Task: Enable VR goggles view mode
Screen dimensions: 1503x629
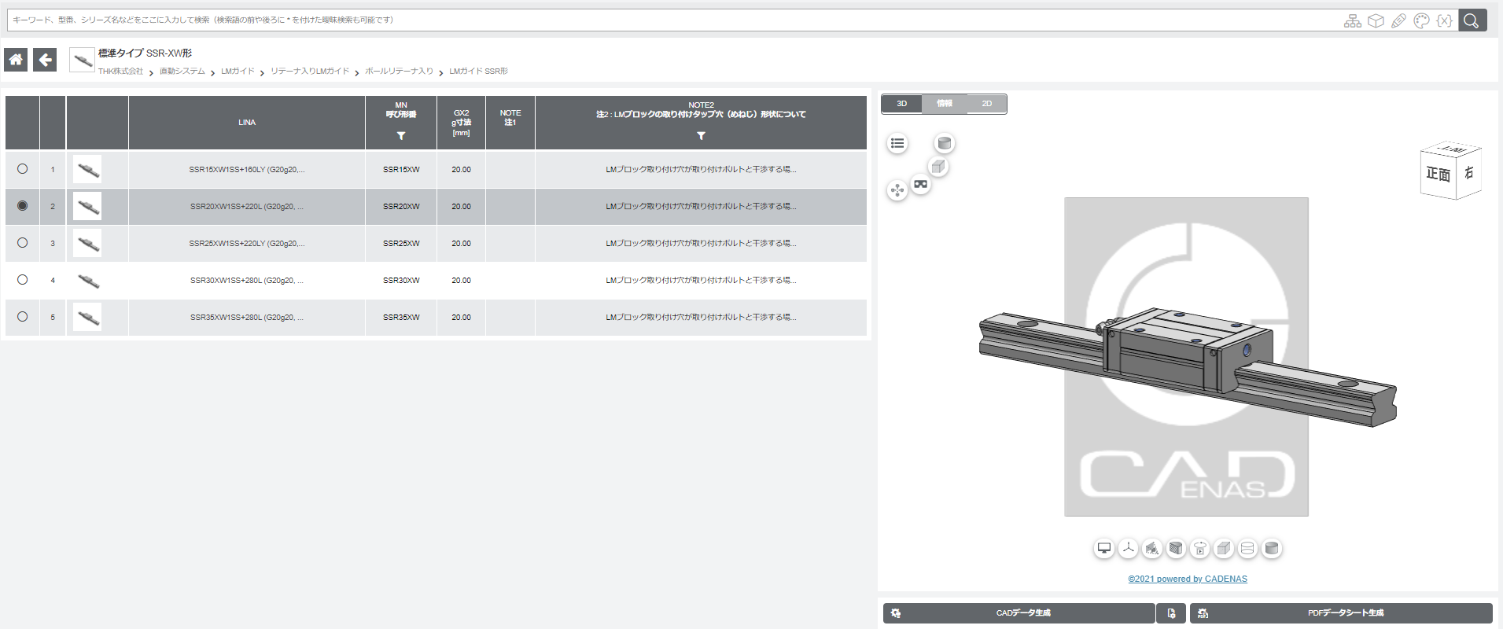Action: [x=920, y=184]
